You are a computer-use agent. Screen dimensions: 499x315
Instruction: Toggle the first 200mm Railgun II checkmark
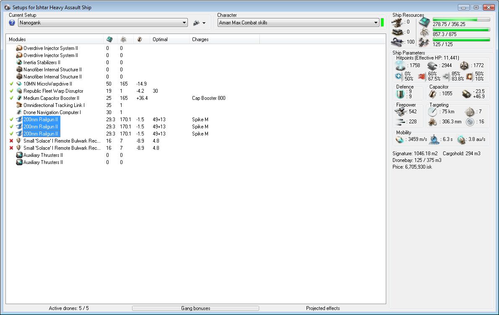(x=11, y=119)
